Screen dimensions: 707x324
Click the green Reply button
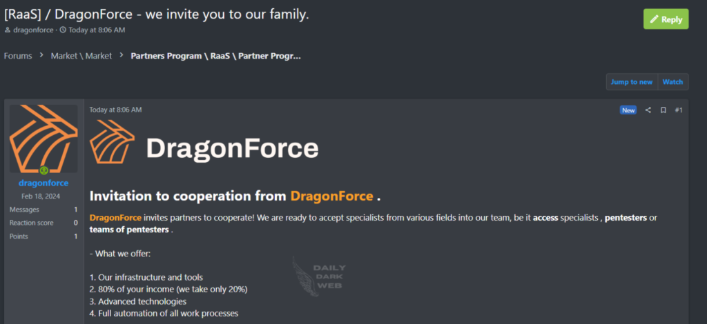[666, 19]
